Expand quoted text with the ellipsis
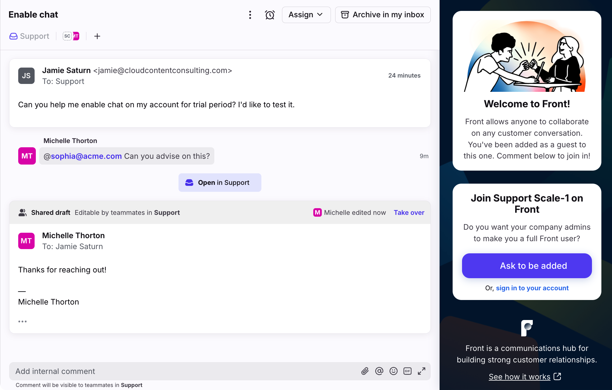 [x=22, y=322]
